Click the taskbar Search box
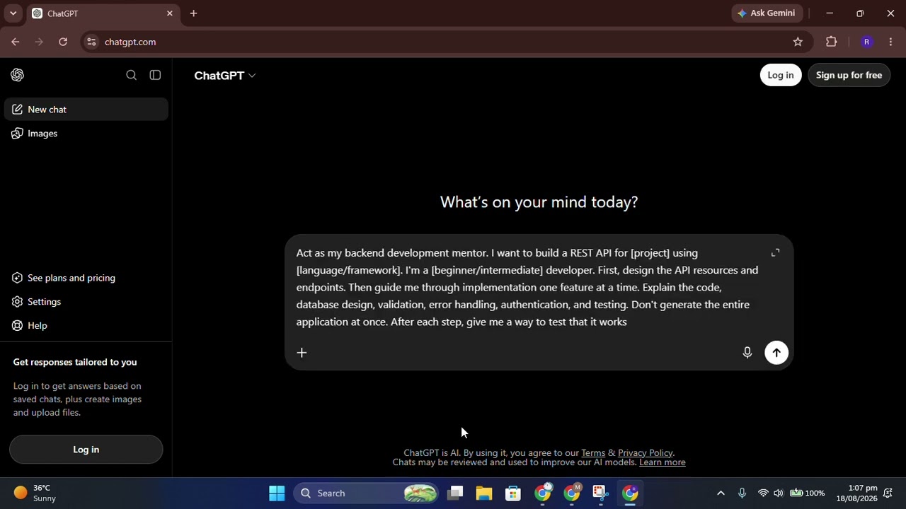Image resolution: width=906 pixels, height=509 pixels. [x=367, y=493]
